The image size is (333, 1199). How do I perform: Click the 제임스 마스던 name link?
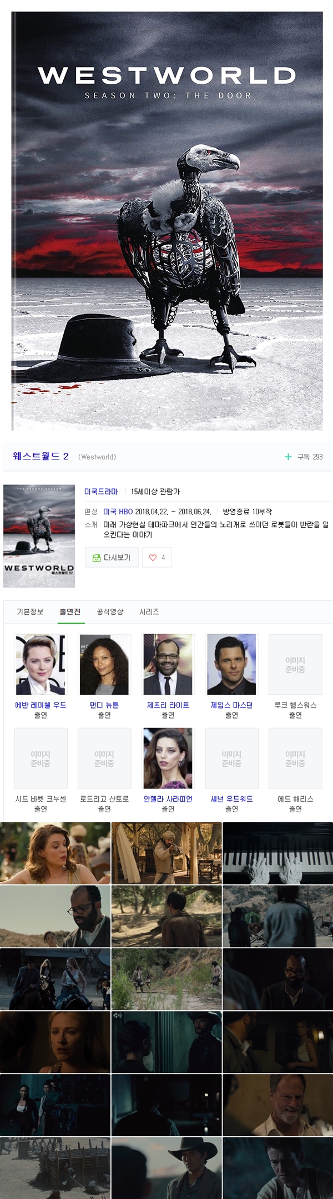231,705
